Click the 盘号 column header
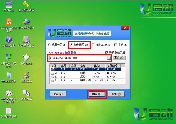Screen dimensions: 176x124 tap(65, 65)
